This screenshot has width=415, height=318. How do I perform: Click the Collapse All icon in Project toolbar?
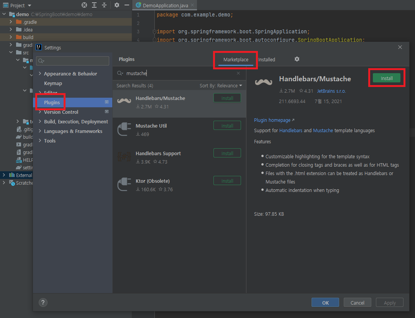(104, 5)
